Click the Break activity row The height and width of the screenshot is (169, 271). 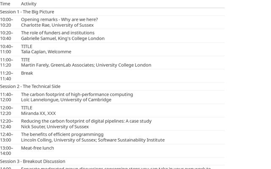(27, 73)
